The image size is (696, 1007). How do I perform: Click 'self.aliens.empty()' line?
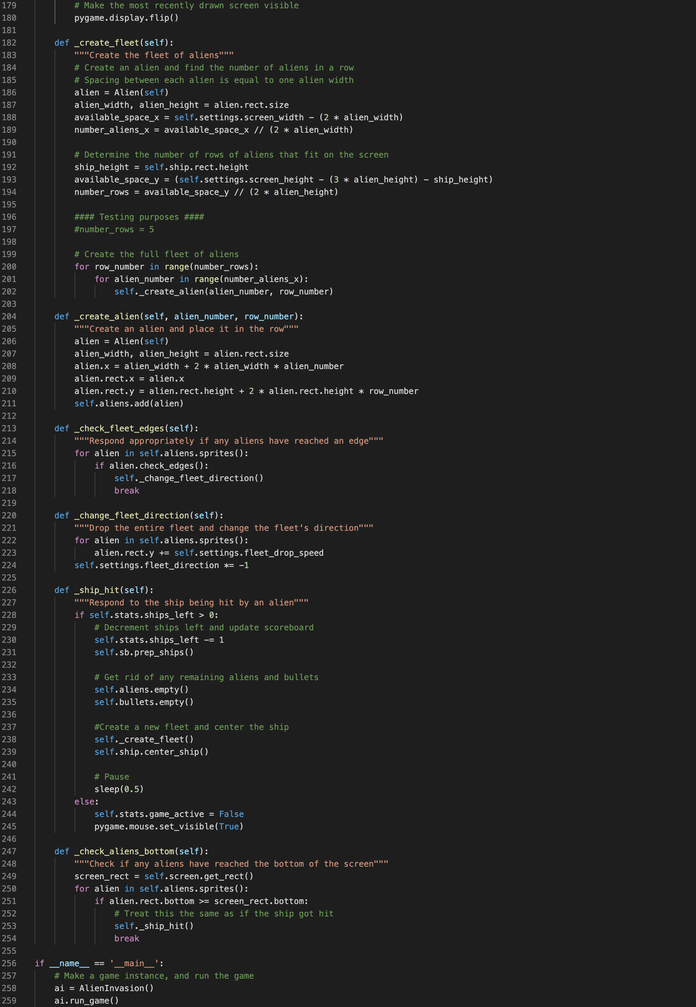pos(142,690)
